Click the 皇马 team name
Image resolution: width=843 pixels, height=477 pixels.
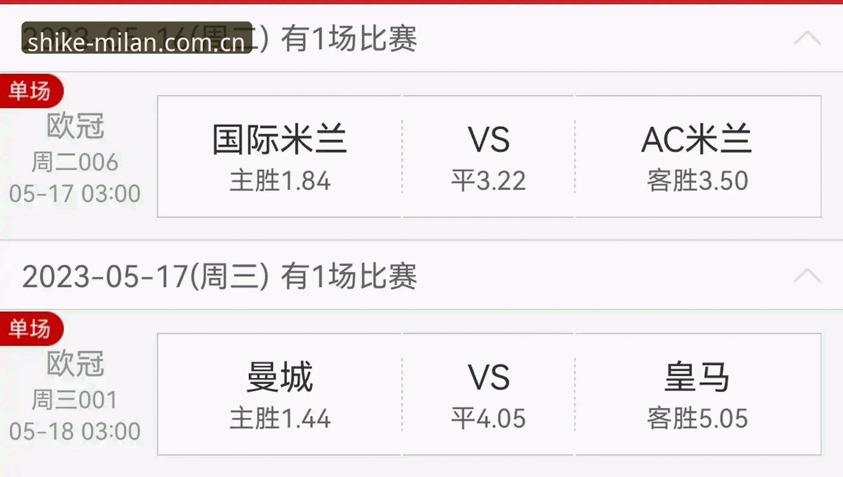coord(697,377)
